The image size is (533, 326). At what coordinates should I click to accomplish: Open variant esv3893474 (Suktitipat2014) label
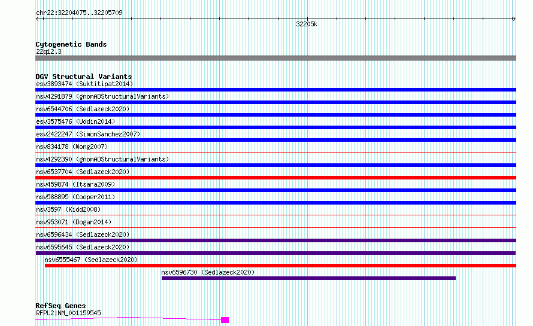tap(84, 84)
